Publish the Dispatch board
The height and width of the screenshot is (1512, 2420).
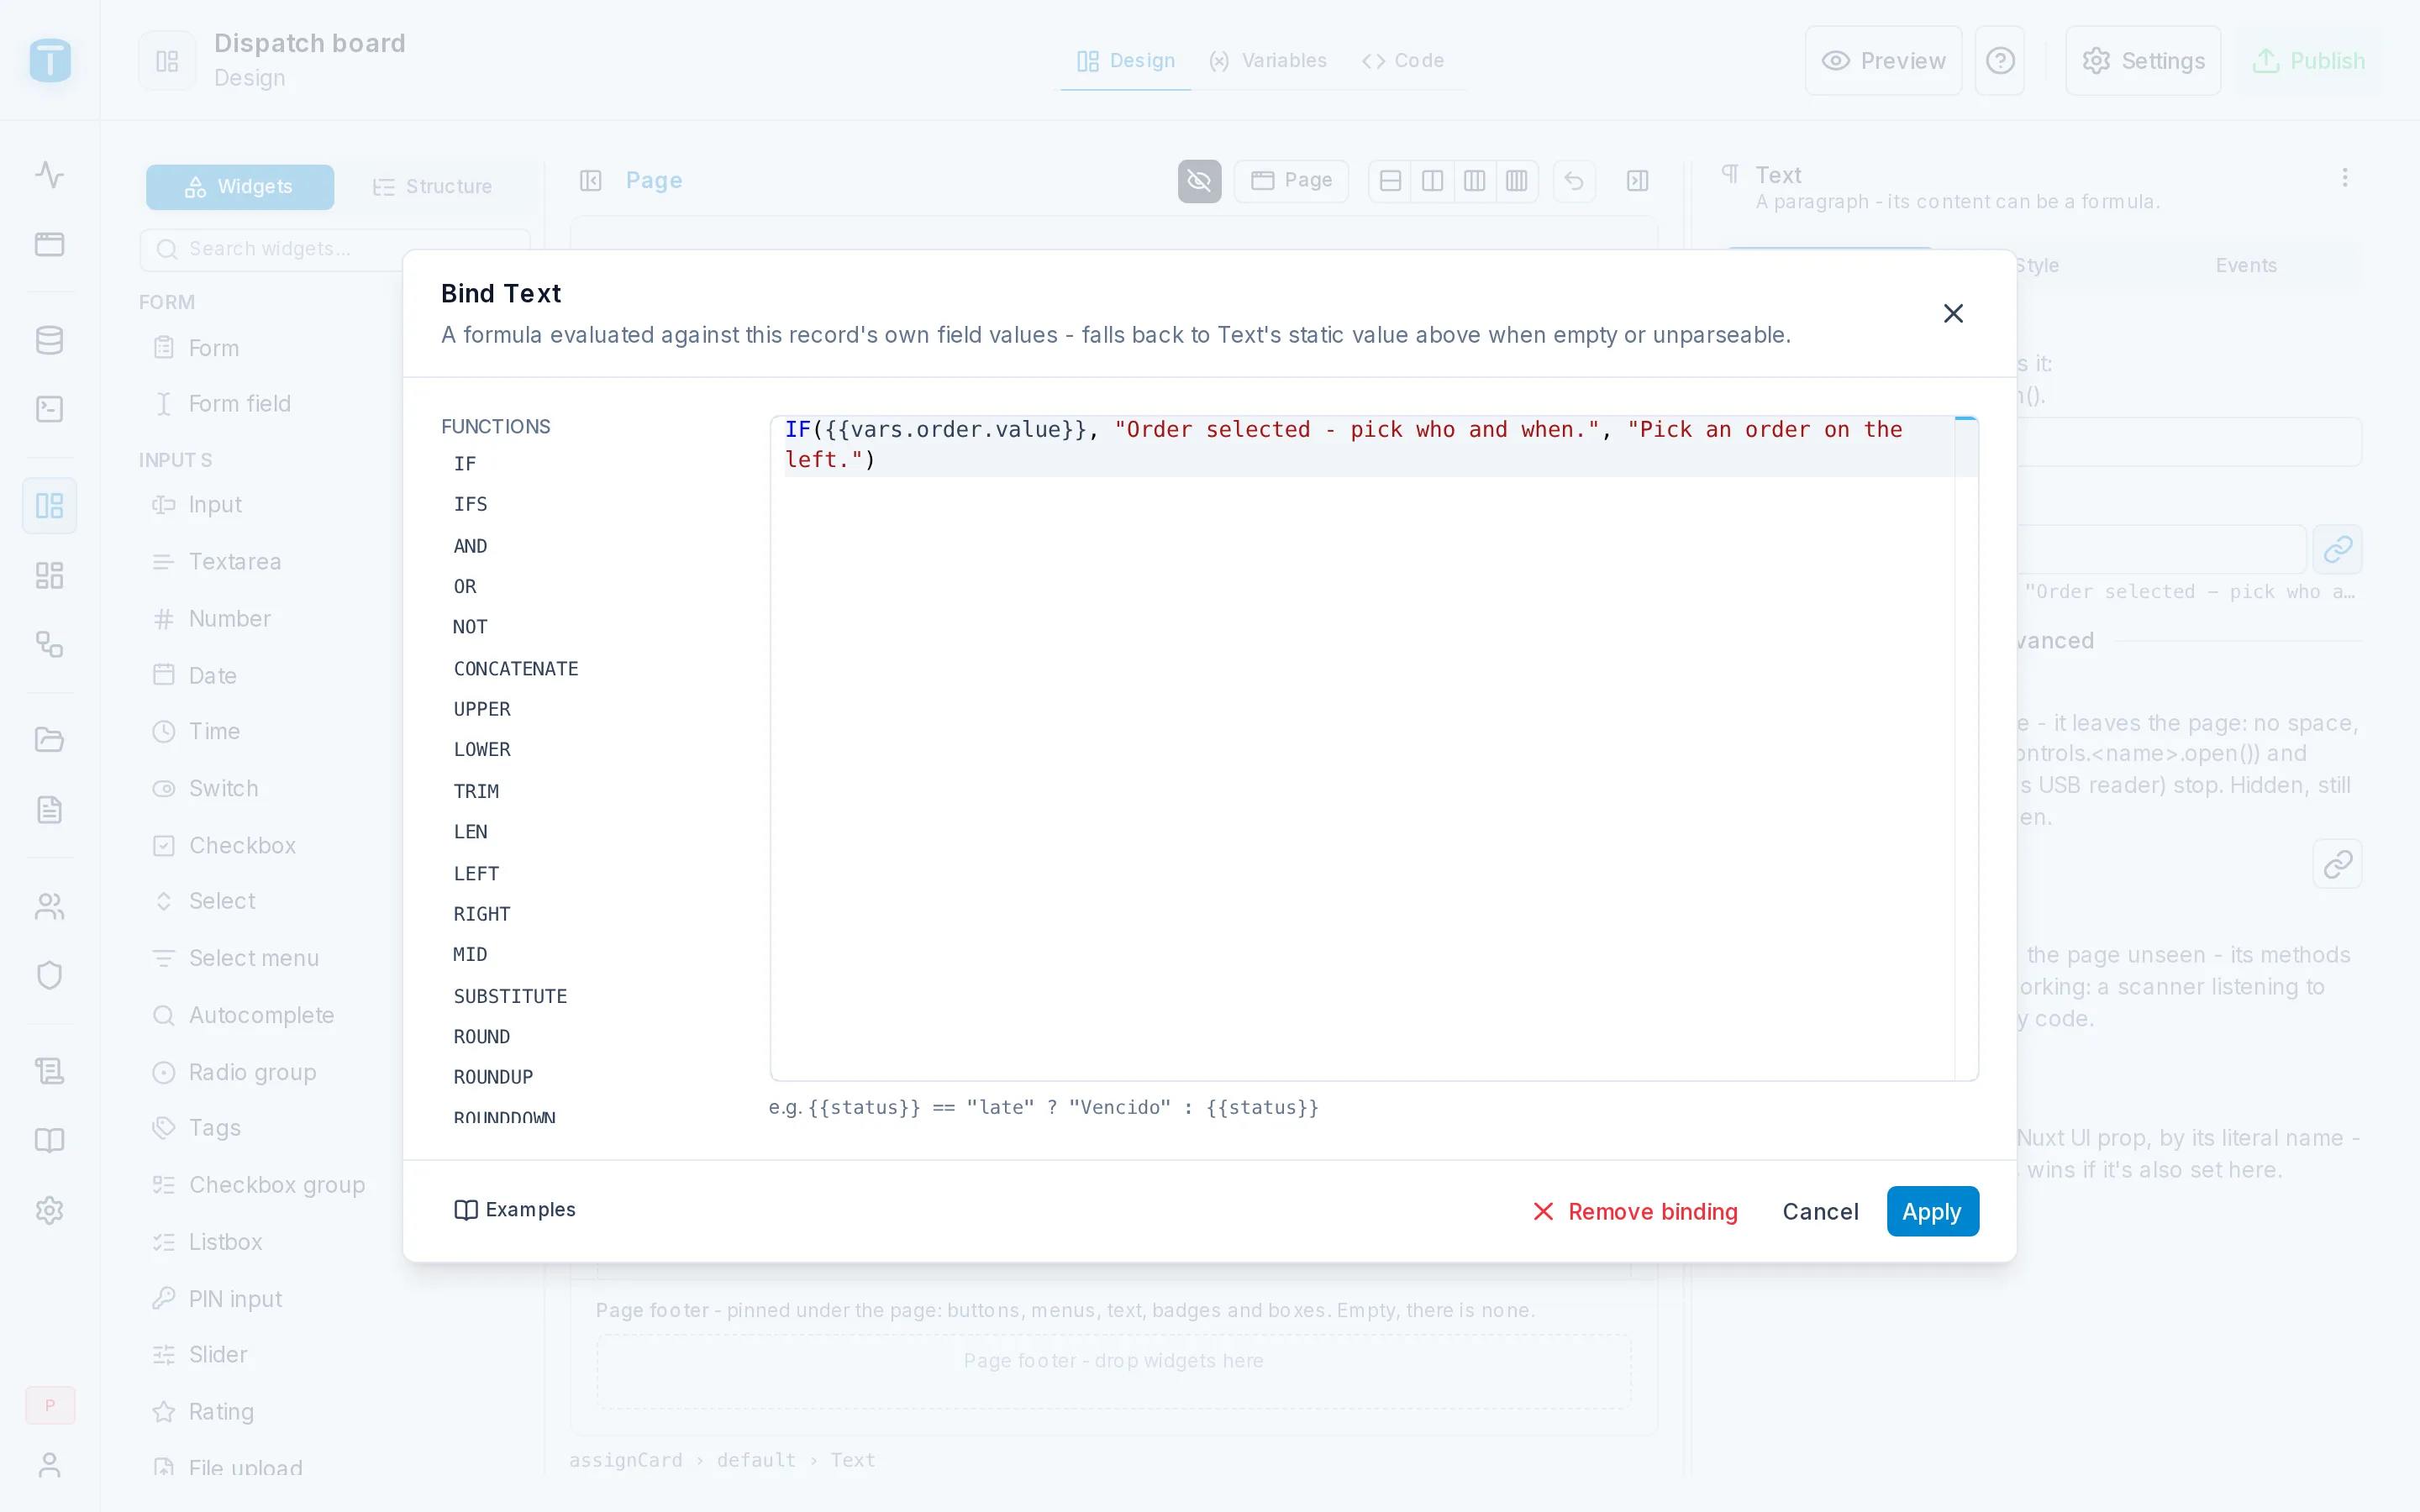click(x=2308, y=60)
